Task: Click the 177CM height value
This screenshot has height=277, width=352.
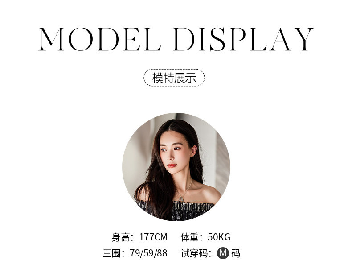Action: click(x=153, y=237)
